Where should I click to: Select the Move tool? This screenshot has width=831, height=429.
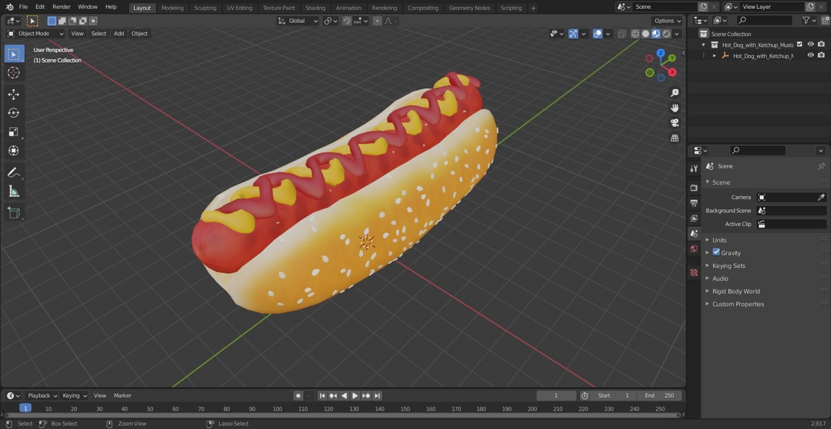14,94
